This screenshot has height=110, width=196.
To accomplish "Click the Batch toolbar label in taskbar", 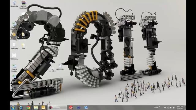I will coord(156,108).
